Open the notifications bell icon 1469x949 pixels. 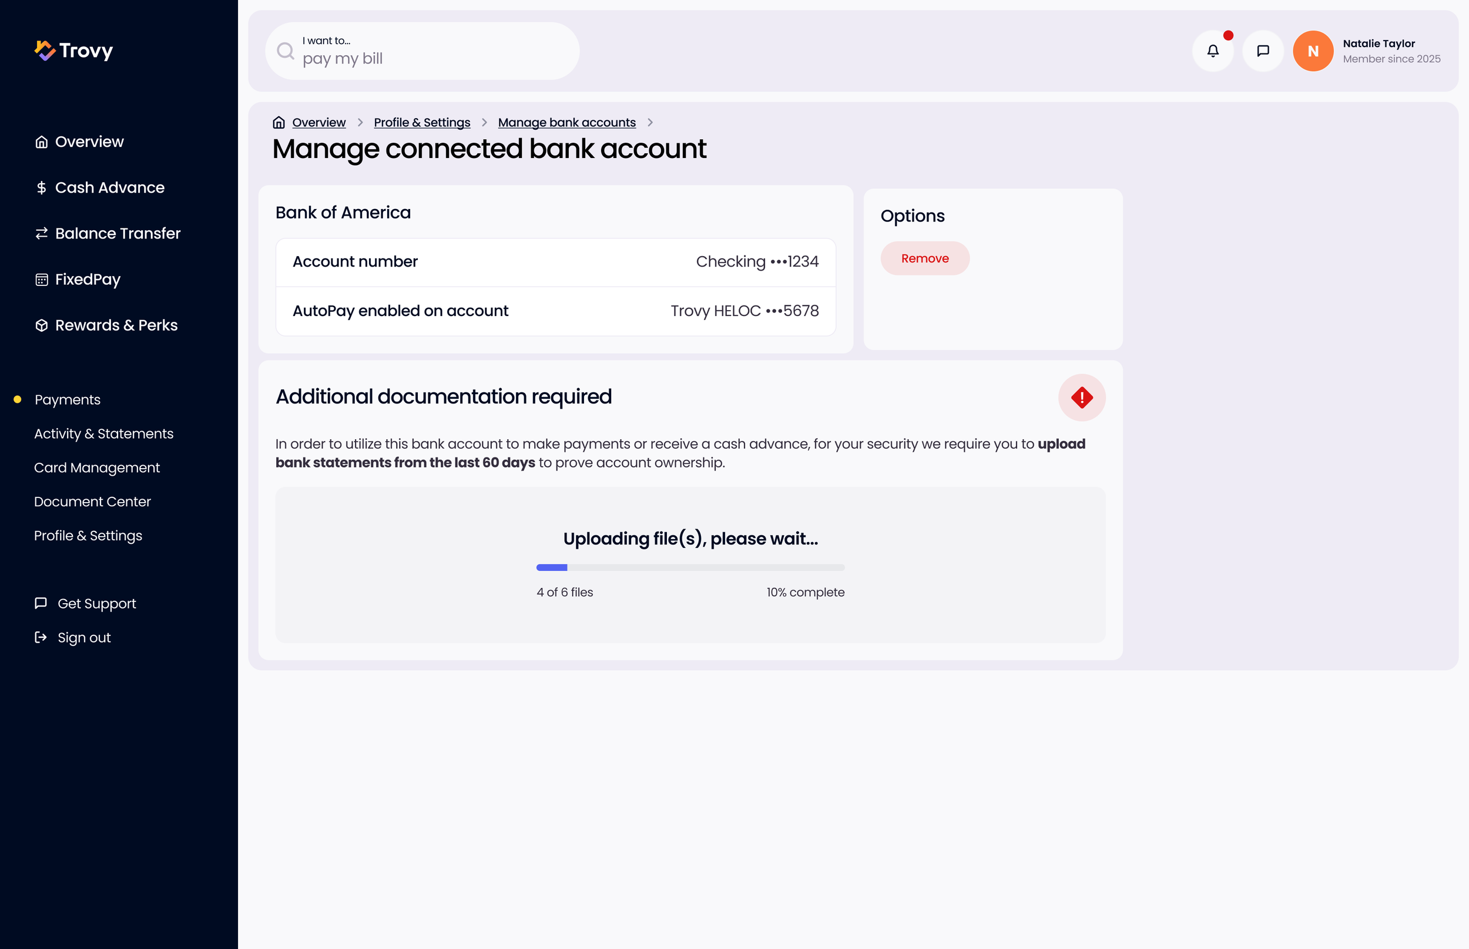tap(1213, 51)
